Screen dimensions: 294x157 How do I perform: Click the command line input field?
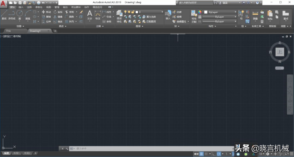click(x=149, y=148)
